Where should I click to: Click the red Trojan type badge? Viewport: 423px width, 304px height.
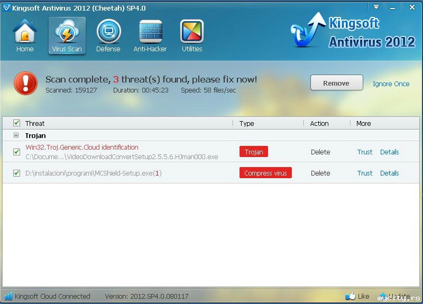[254, 152]
